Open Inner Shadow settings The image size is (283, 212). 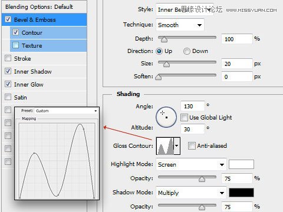point(44,71)
